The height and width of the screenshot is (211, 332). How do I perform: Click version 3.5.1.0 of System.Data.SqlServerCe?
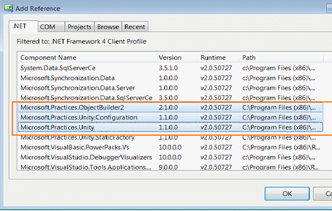[x=168, y=68]
